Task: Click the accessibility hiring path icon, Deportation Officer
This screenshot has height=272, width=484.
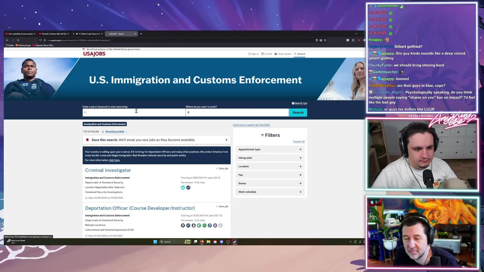Action: click(209, 226)
